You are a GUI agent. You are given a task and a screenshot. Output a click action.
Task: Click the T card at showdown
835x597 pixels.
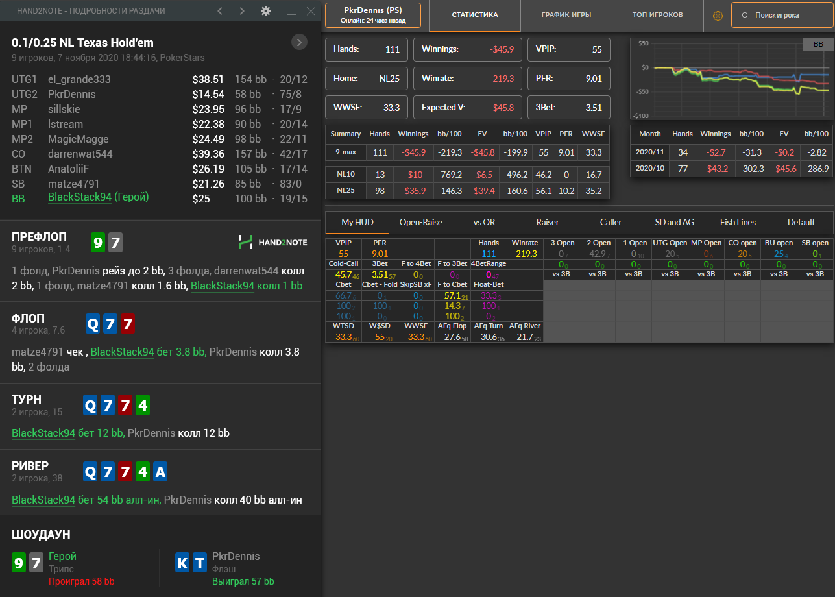200,563
